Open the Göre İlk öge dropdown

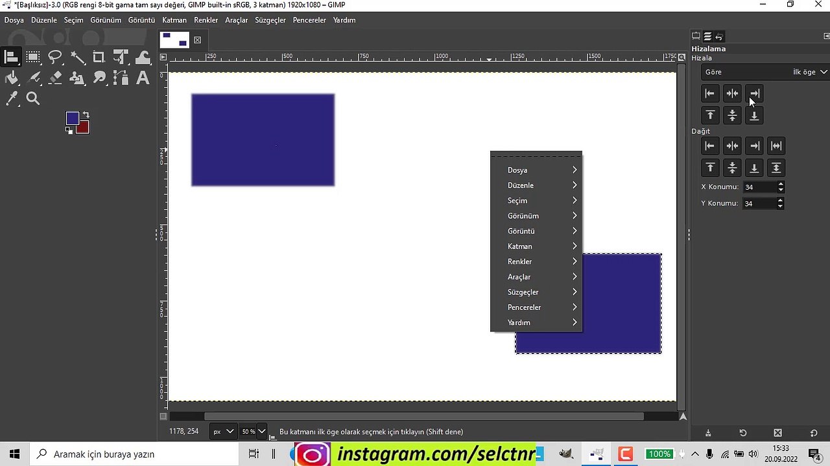click(765, 72)
